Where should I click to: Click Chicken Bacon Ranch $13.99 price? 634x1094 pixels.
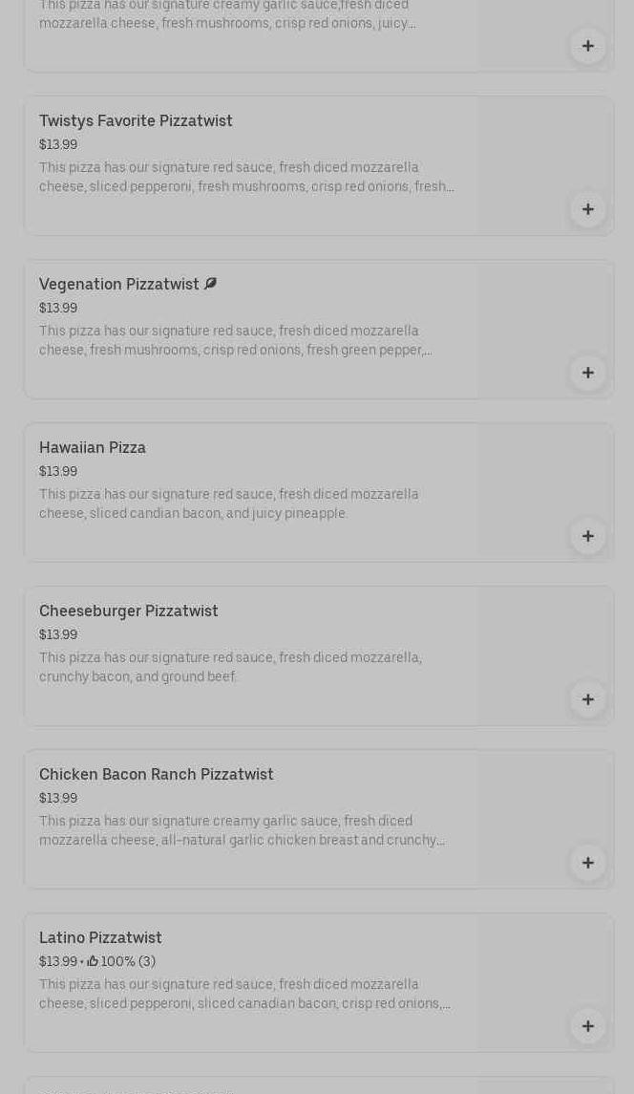point(58,799)
